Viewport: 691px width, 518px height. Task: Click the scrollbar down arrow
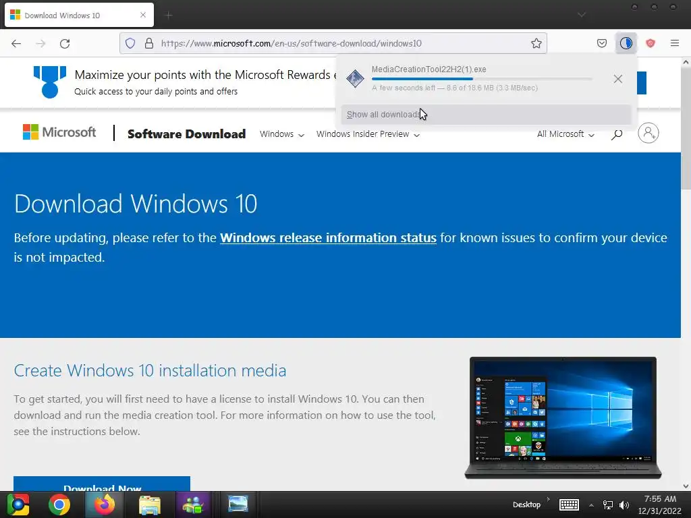(x=686, y=486)
